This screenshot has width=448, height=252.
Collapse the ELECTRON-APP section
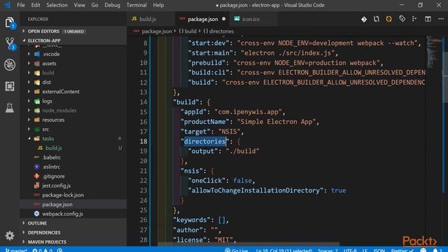pyautogui.click(x=24, y=41)
